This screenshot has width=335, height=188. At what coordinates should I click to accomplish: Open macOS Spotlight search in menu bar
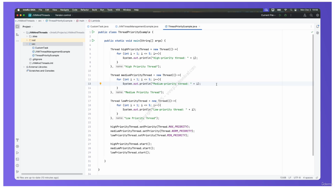[x=291, y=10]
